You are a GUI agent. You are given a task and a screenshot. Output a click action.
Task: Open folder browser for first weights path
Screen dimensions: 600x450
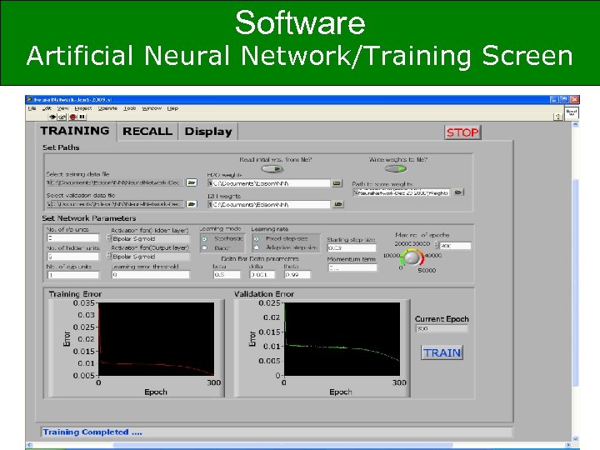click(337, 183)
